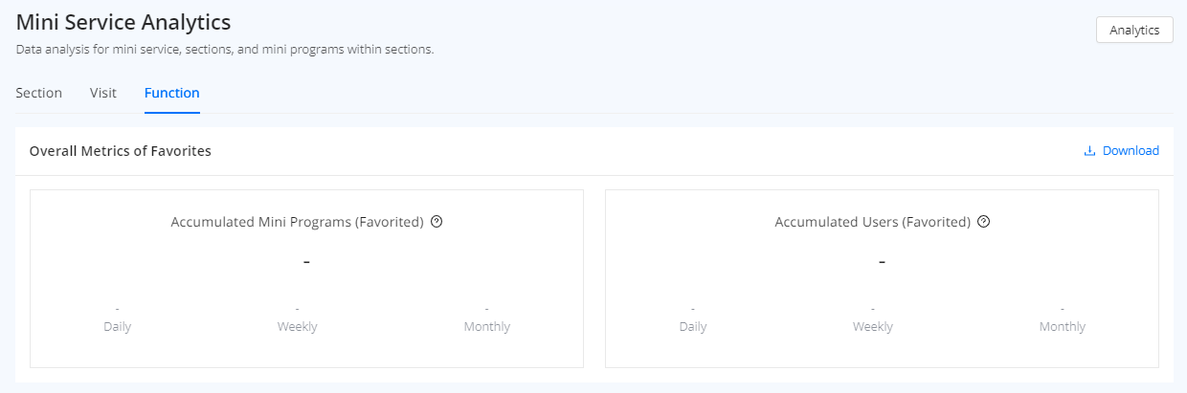This screenshot has width=1187, height=393.
Task: Click Monthly under Accumulated Users
Action: pos(1063,327)
